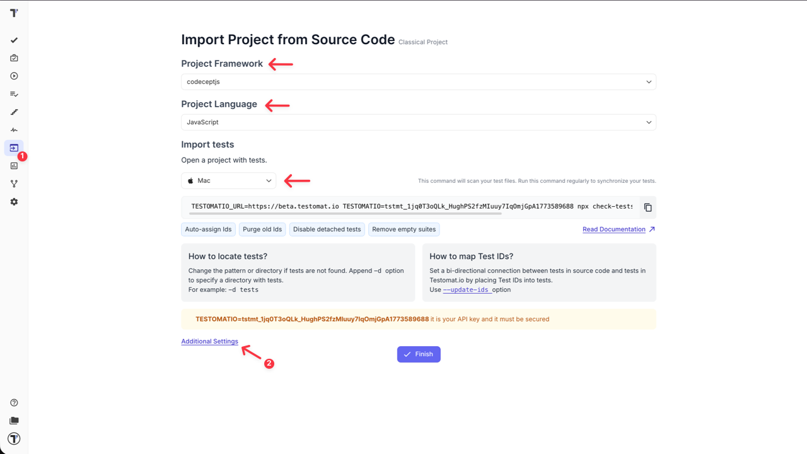Open the Project Language dropdown showing JavaScript
This screenshot has height=454, width=807.
pos(418,122)
